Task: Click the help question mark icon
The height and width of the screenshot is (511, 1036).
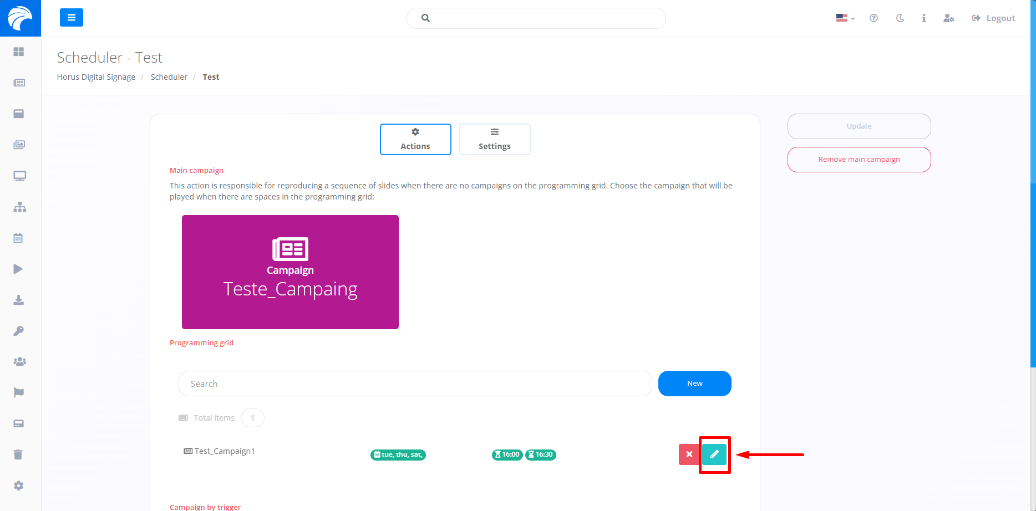Action: coord(874,18)
